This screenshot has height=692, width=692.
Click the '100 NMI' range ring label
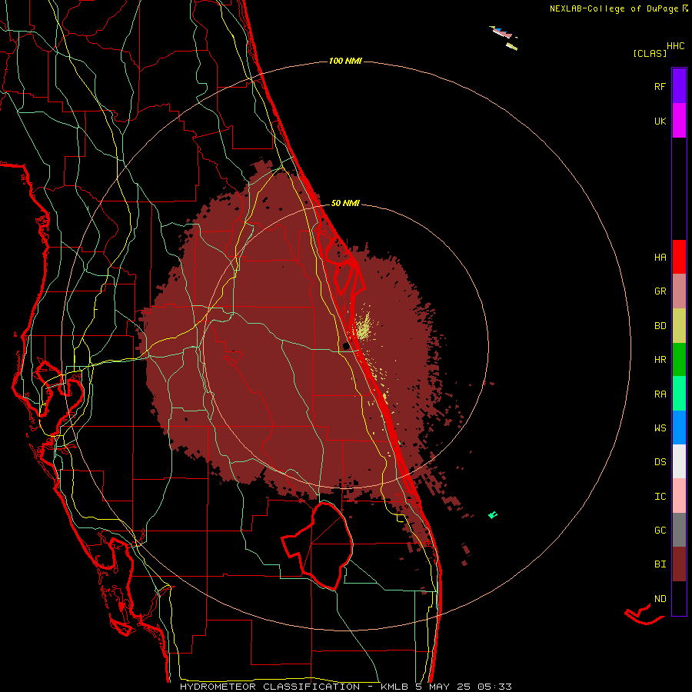coord(345,61)
